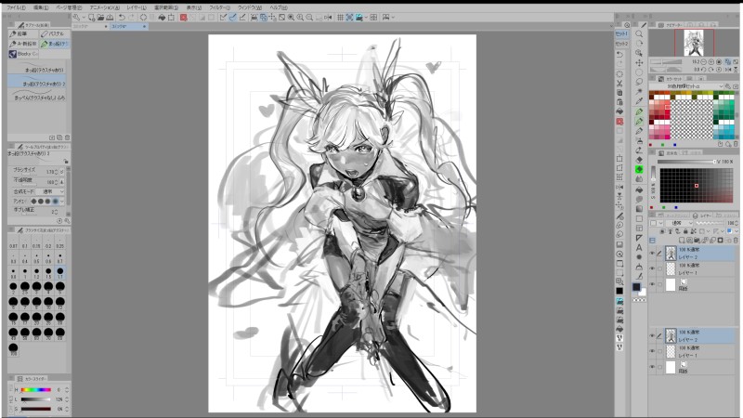The width and height of the screenshot is (743, 418).
Task: Select the strongest anti-aliasing dot
Action: point(56,202)
